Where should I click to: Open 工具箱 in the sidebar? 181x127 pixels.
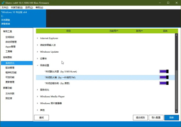coord(9,51)
